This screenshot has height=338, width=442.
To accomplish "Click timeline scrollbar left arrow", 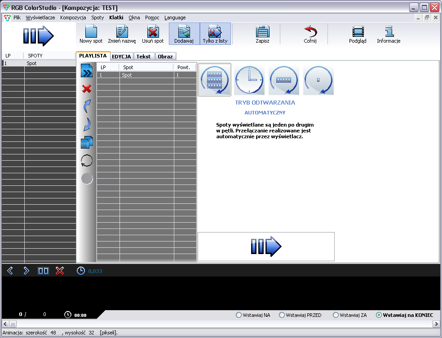I will [x=5, y=324].
